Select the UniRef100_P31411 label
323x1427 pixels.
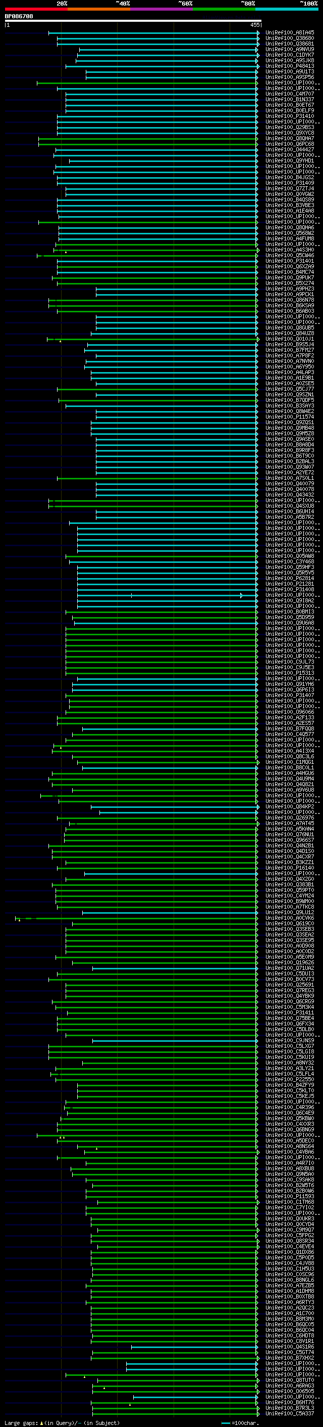pyautogui.click(x=289, y=1012)
